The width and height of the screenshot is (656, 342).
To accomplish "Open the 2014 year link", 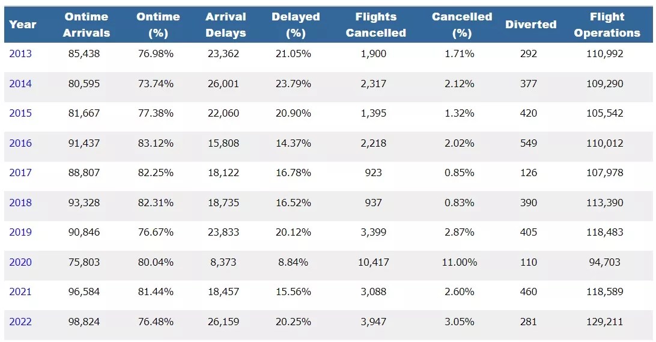I will coord(20,84).
